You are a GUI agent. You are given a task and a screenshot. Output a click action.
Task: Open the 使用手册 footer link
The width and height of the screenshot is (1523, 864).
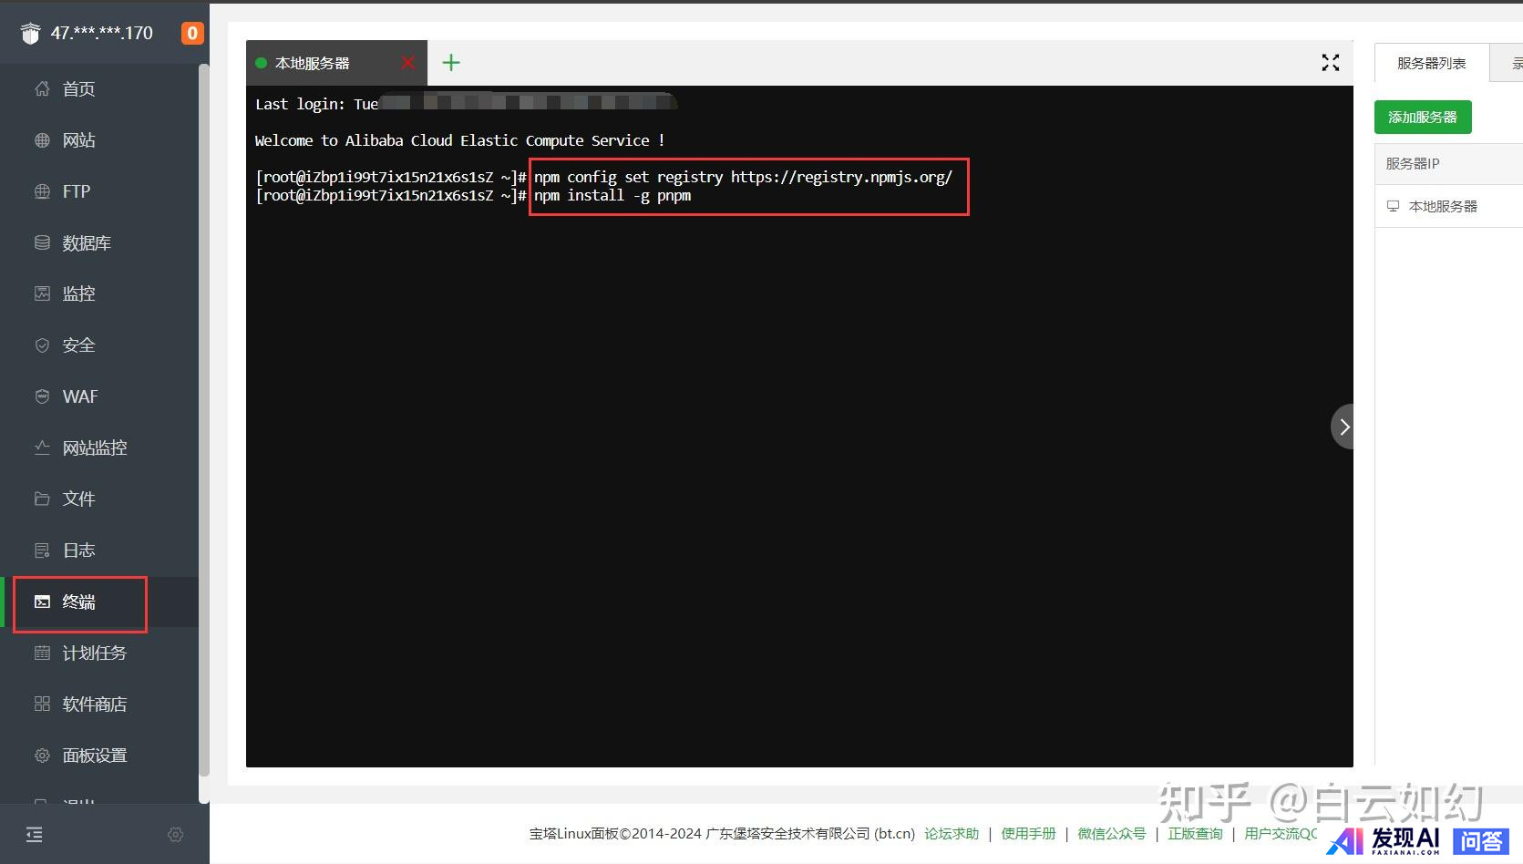coord(1028,834)
